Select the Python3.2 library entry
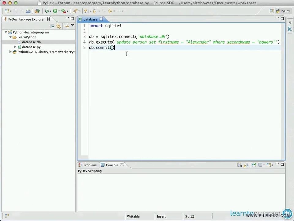This screenshot has height=221, width=294. pos(46,52)
